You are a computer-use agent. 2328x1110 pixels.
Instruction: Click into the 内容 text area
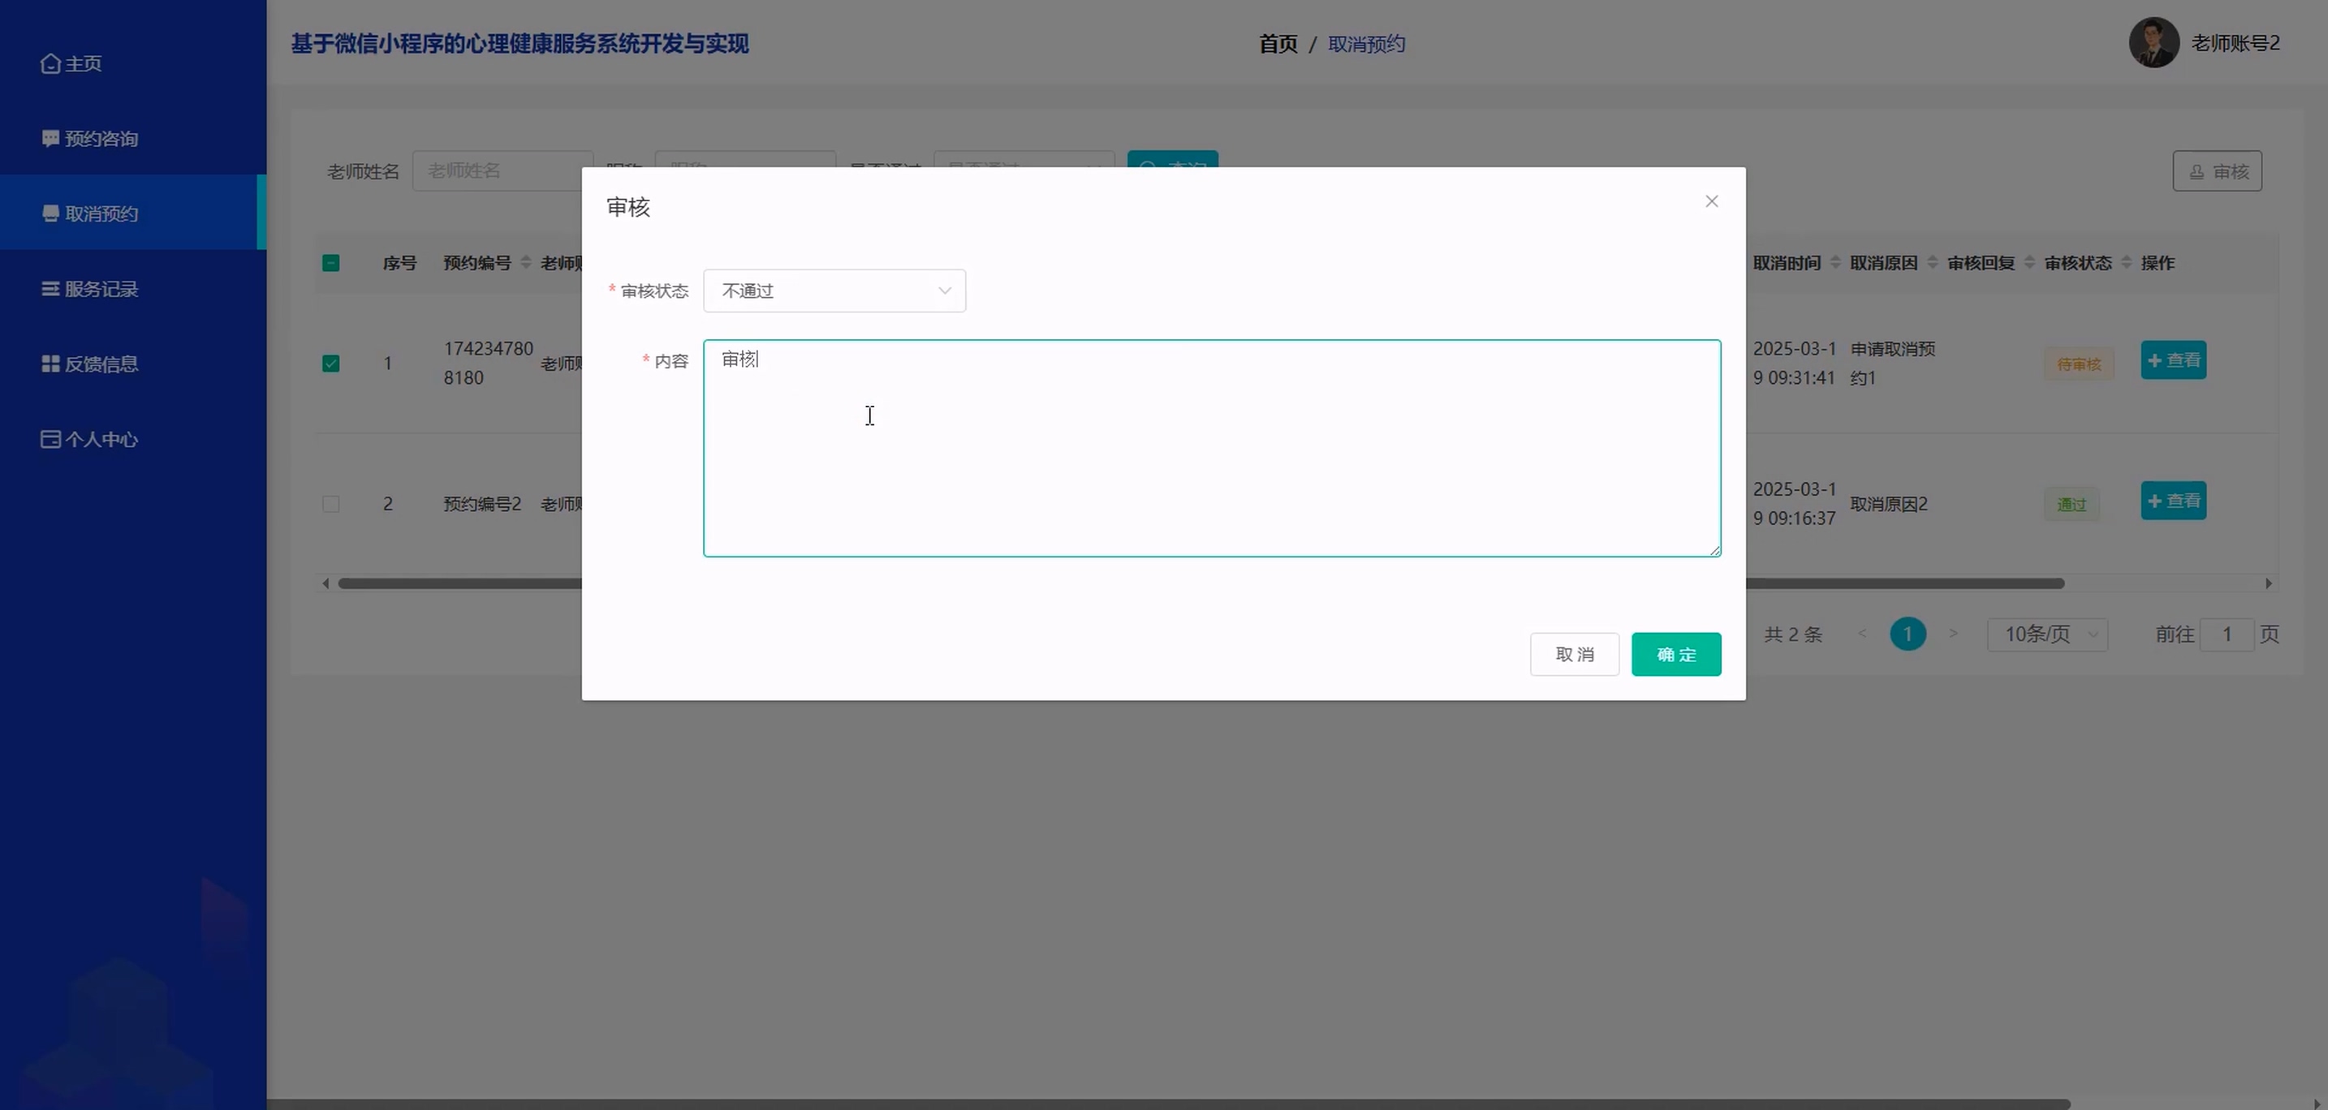pyautogui.click(x=1211, y=449)
